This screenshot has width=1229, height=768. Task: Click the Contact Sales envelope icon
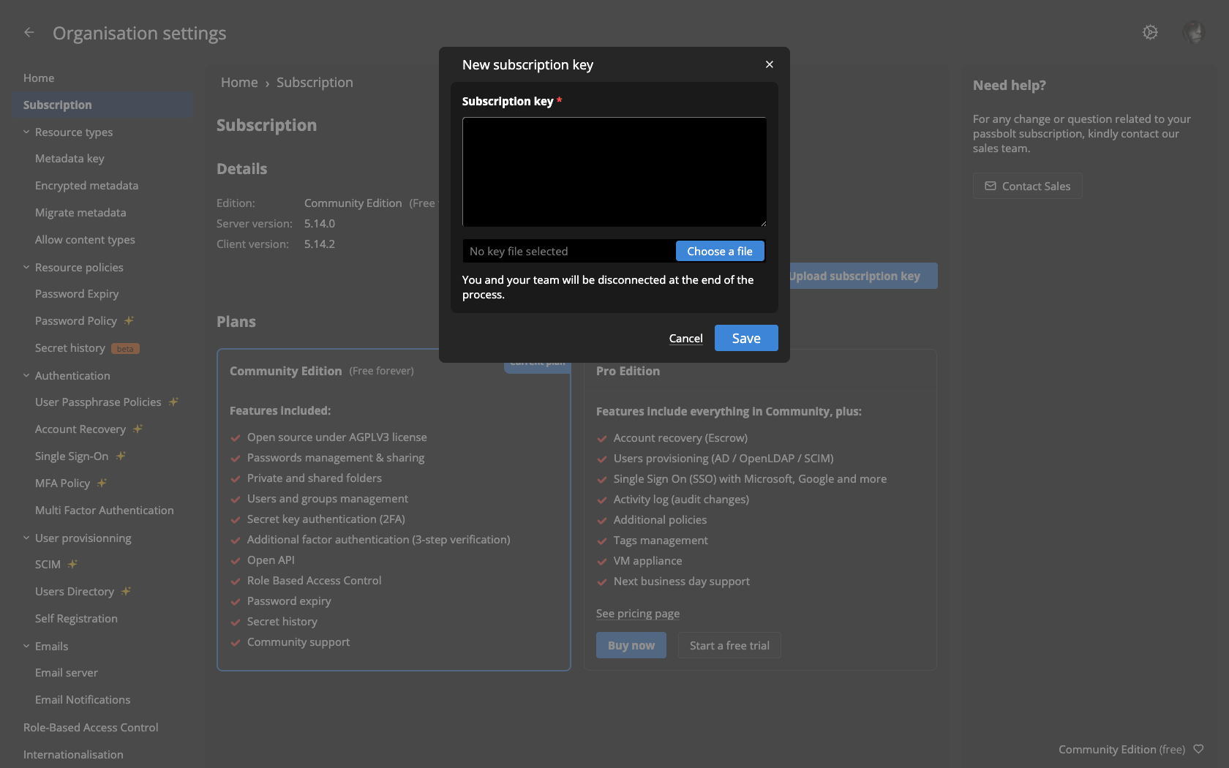991,186
